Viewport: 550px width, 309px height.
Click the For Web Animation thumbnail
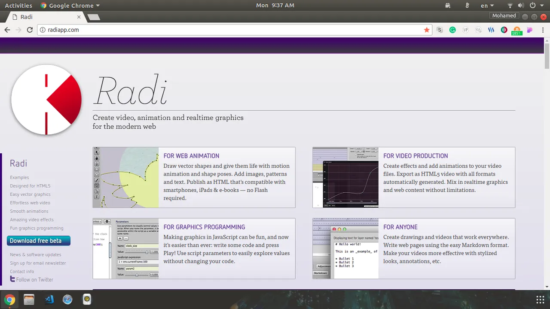[126, 178]
